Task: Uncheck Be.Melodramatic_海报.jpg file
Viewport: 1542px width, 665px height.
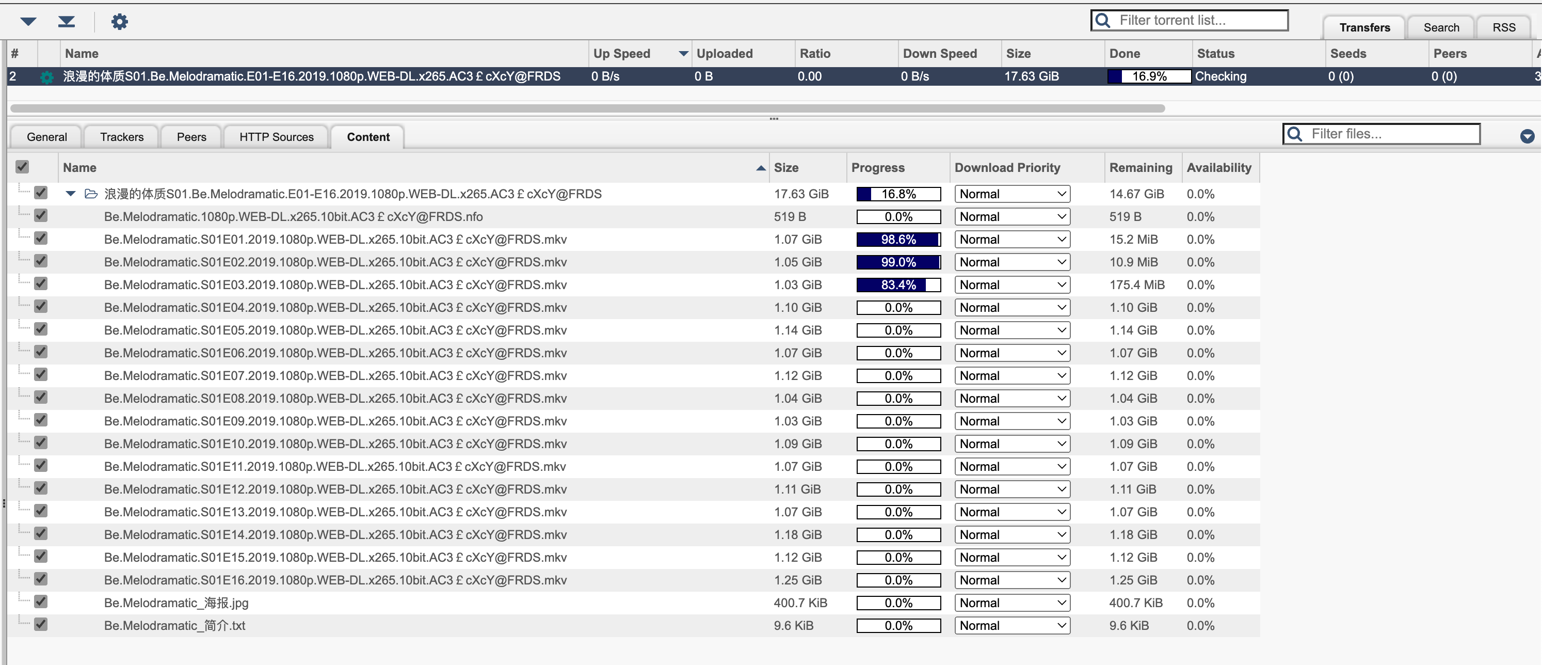Action: click(41, 601)
